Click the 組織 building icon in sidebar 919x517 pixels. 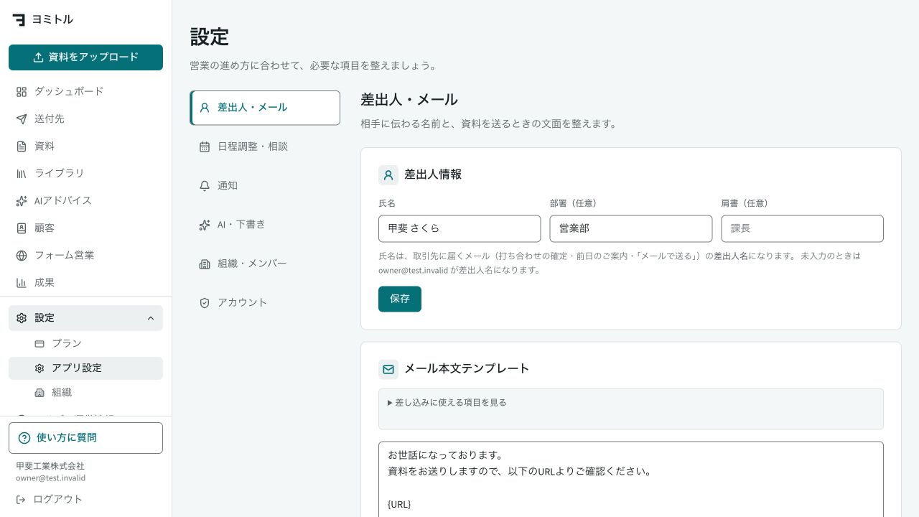coord(39,393)
